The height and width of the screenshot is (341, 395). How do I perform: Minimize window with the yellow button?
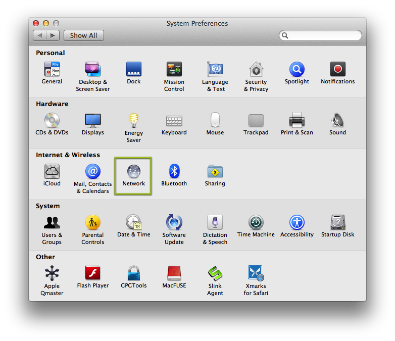point(46,23)
